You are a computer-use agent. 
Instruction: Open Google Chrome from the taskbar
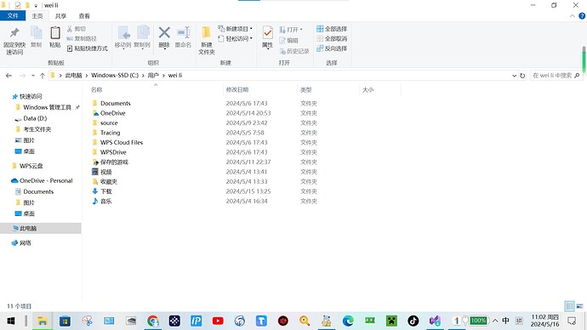pyautogui.click(x=152, y=321)
